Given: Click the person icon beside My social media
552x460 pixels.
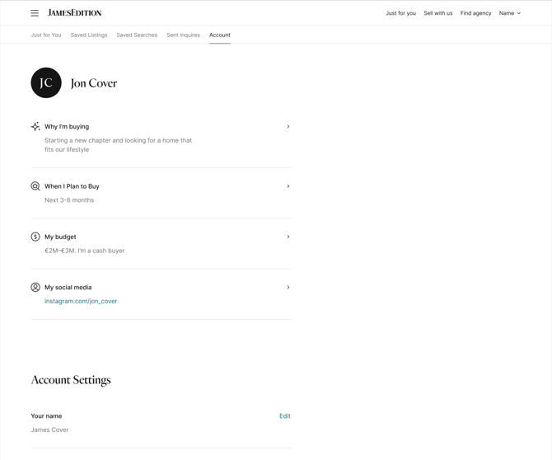Looking at the screenshot, I should [35, 288].
